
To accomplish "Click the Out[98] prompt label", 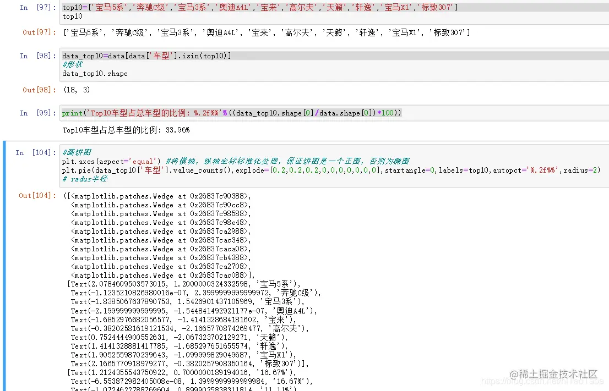I will coord(39,90).
